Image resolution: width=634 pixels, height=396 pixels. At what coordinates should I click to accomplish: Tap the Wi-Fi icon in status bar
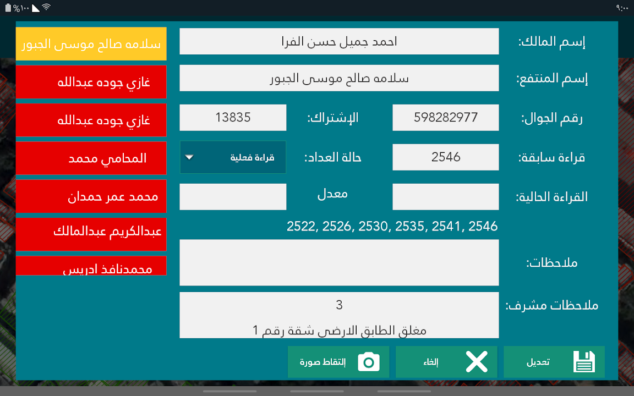point(46,8)
